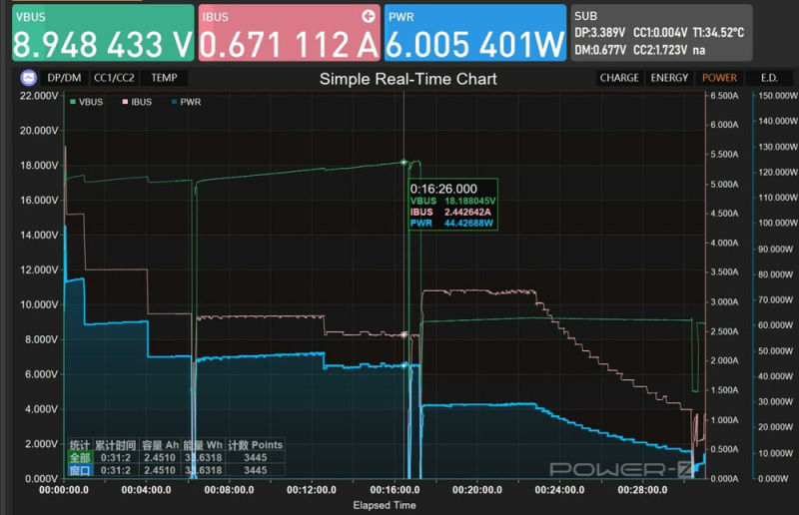Select the CHARGE view button
Image resolution: width=799 pixels, height=515 pixels.
[x=619, y=78]
